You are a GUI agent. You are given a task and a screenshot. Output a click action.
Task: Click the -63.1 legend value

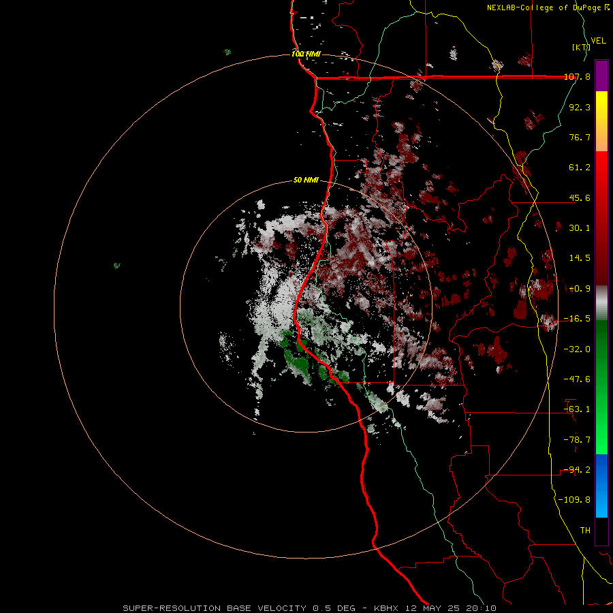pyautogui.click(x=577, y=409)
